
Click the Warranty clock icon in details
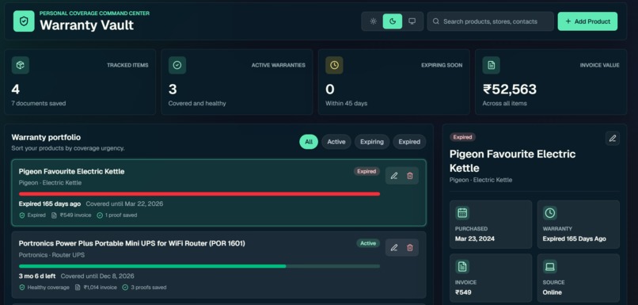click(549, 212)
